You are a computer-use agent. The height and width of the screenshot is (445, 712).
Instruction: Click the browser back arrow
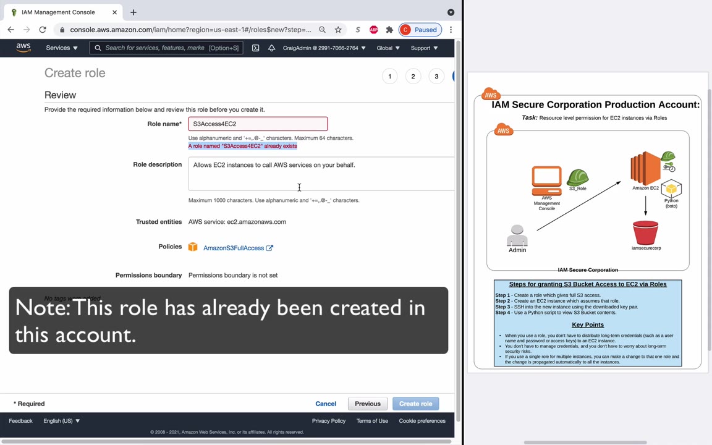click(x=11, y=30)
